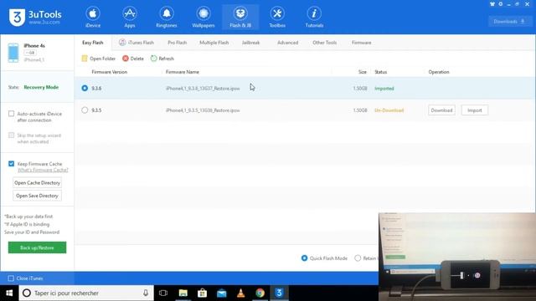Open the Multiple Flash tab

click(x=214, y=43)
